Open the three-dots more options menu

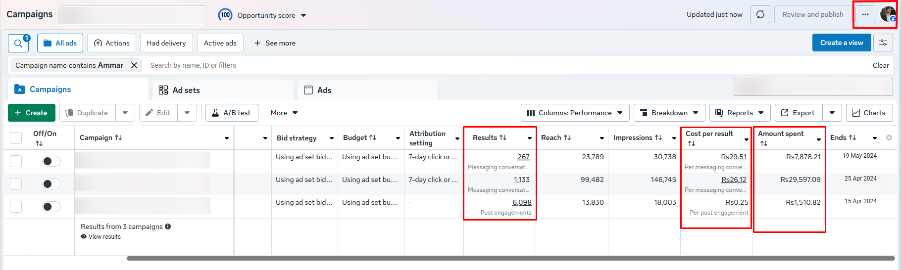click(865, 15)
